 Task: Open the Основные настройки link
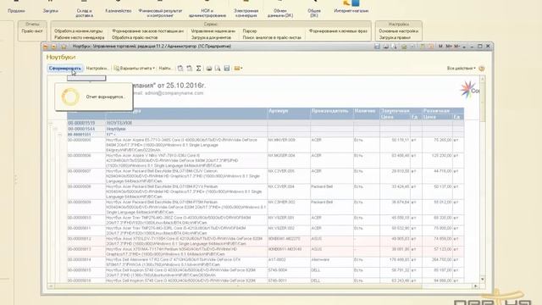click(398, 31)
